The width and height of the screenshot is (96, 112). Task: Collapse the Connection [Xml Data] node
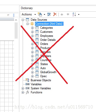27,24
